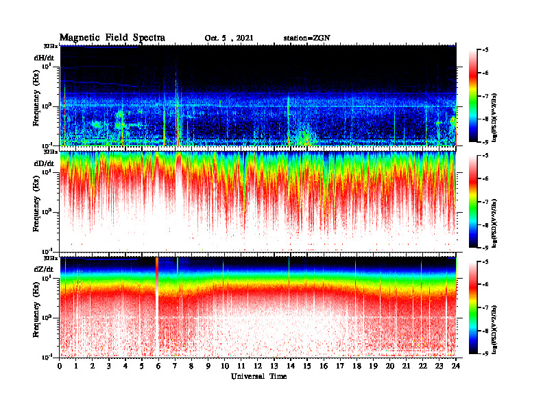
Task: Click hour 6 on the time axis
Action: [158, 366]
